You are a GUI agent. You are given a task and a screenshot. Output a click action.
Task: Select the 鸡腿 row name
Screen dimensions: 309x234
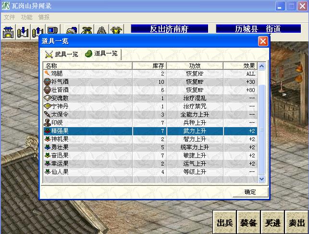[x=57, y=74]
